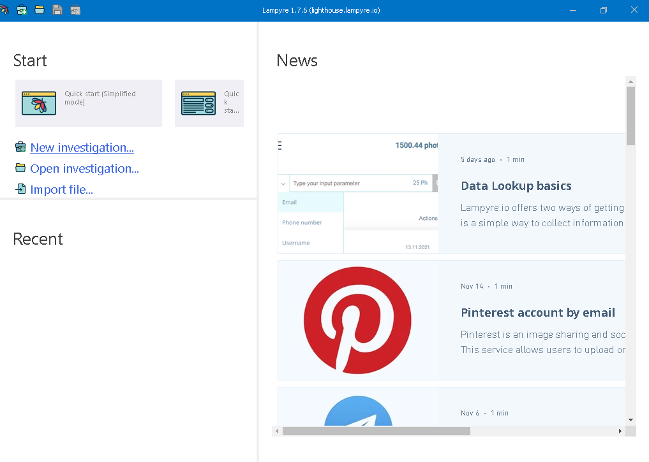The image size is (649, 462).
Task: Click the Pinterest logo thumbnail
Action: (357, 321)
